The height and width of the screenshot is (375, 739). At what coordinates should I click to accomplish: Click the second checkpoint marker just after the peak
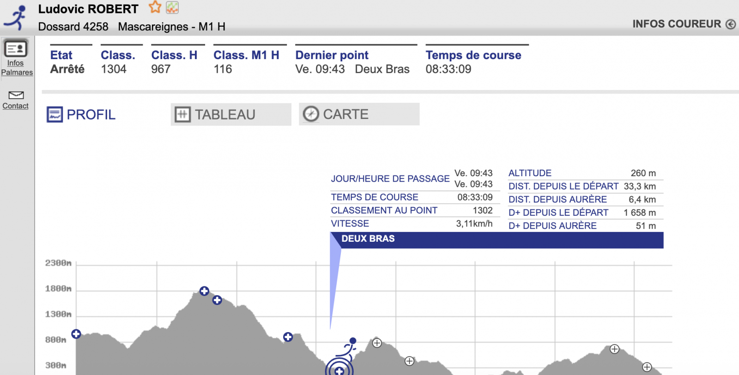217,300
